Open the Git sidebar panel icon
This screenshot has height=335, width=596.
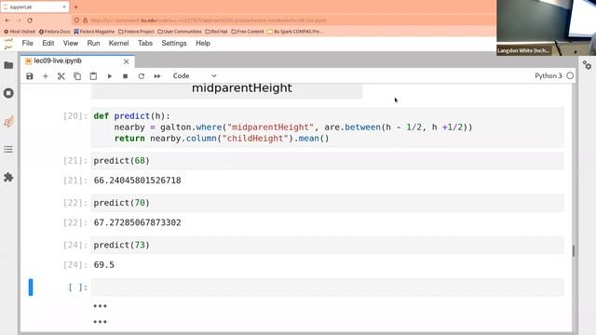(8, 122)
